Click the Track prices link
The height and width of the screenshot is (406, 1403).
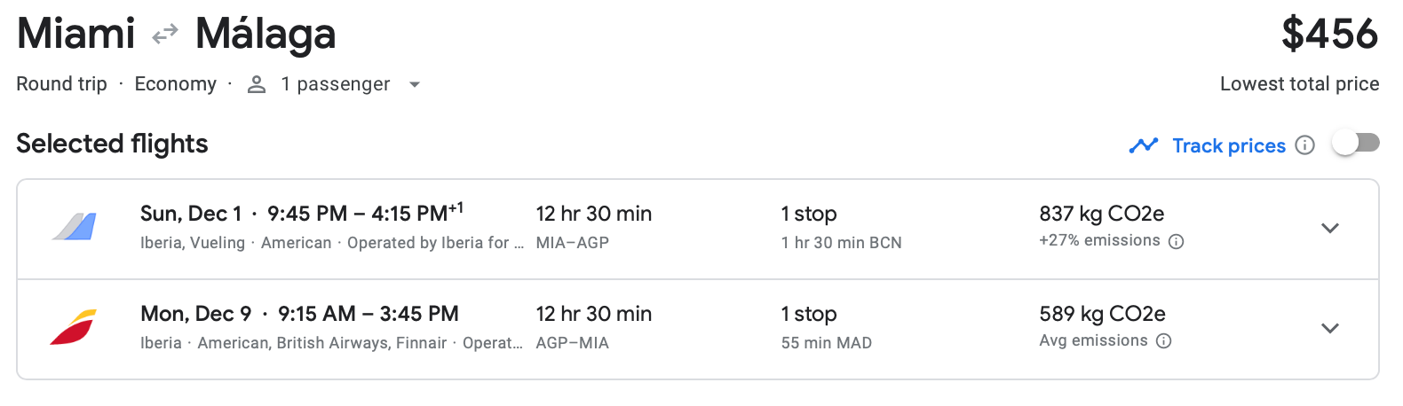click(1228, 145)
